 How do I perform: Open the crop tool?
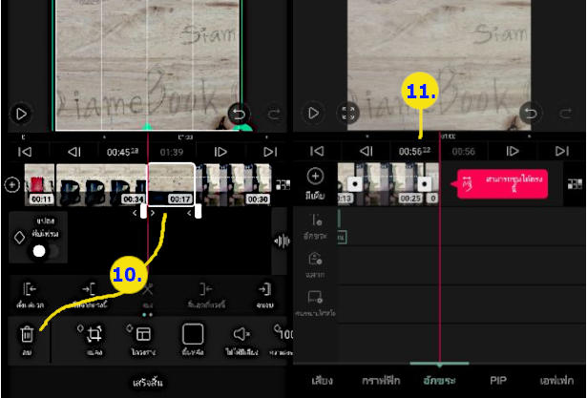click(94, 339)
